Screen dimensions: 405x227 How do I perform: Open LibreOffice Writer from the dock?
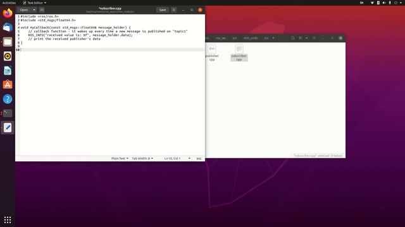pyautogui.click(x=8, y=71)
